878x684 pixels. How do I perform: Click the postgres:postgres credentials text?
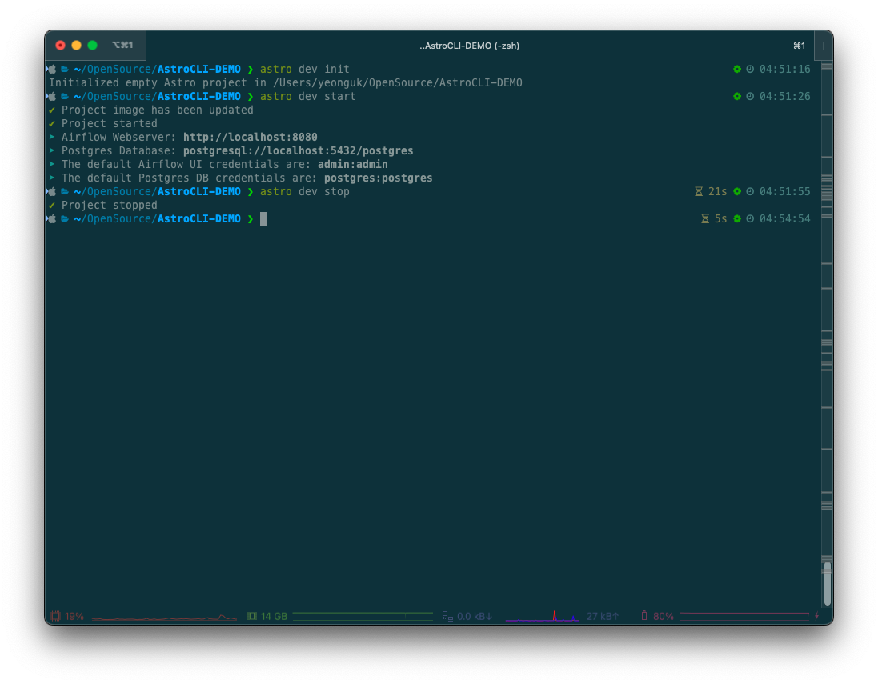378,178
